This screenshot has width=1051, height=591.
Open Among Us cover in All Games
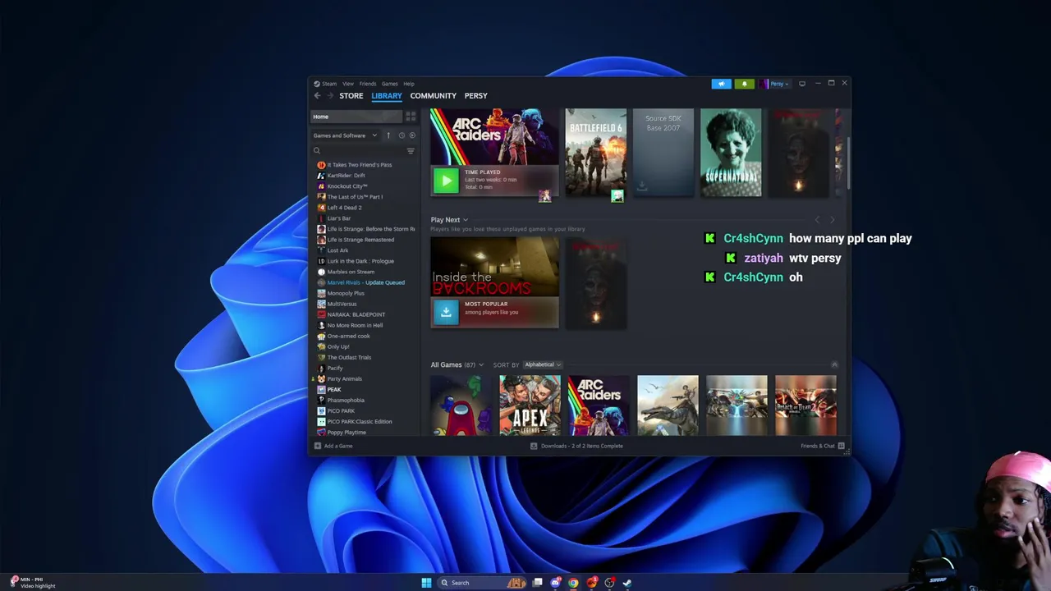coord(461,405)
